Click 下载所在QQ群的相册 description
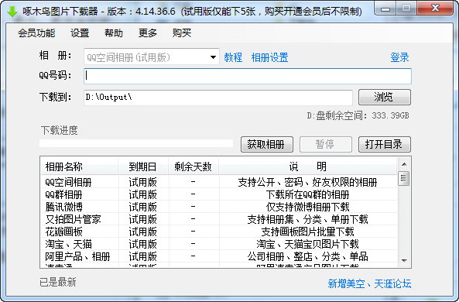Image resolution: width=459 pixels, height=302 pixels. (x=307, y=194)
